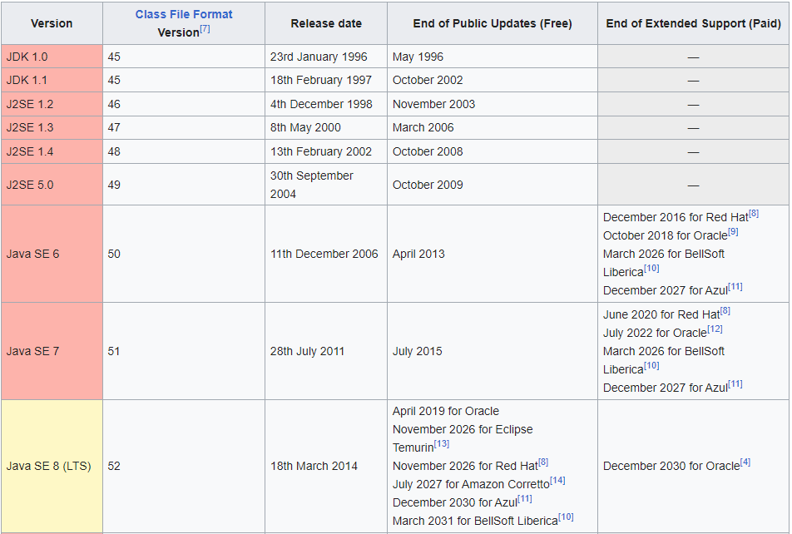Image resolution: width=792 pixels, height=534 pixels.
Task: Open citation 9 after October 2018 for Oracle
Action: click(x=733, y=232)
